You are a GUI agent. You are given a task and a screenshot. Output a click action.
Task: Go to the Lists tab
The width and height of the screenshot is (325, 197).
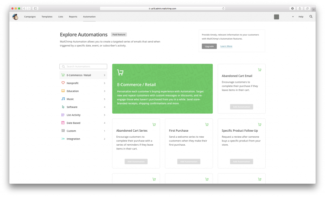coord(61,16)
